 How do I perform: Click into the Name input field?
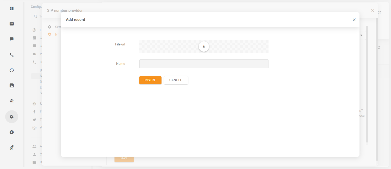pyautogui.click(x=204, y=64)
